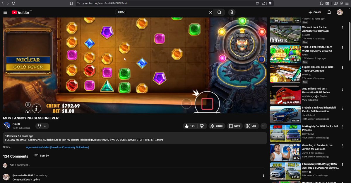Go to YouTube home via logo

(20, 12)
